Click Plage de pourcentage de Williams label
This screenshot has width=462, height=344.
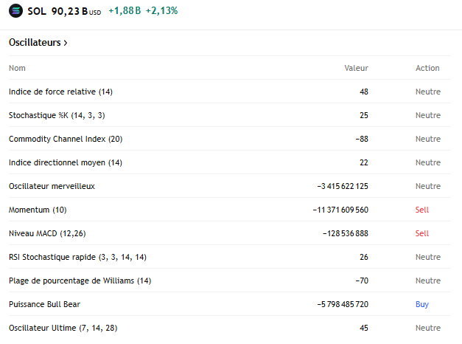80,281
